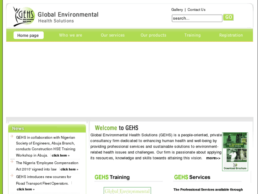Open the more>> link in Welcome text

coord(213,158)
